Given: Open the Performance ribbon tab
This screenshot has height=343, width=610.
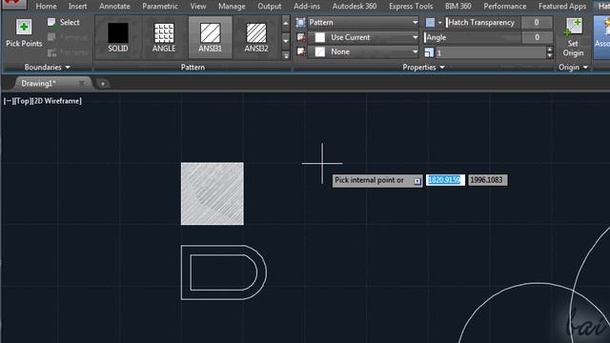Looking at the screenshot, I should pyautogui.click(x=504, y=7).
